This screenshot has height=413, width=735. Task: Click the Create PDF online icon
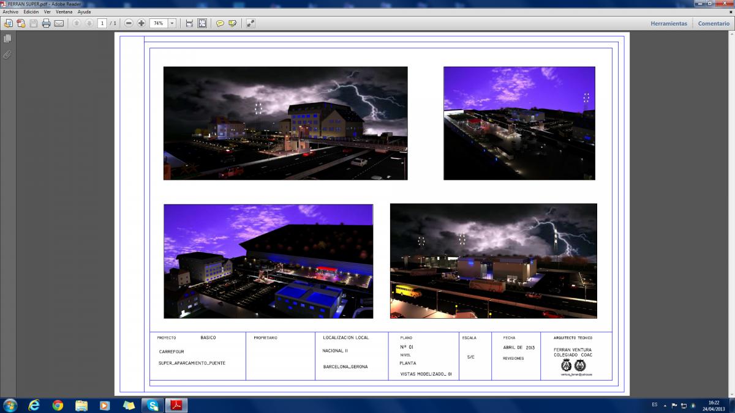click(8, 23)
